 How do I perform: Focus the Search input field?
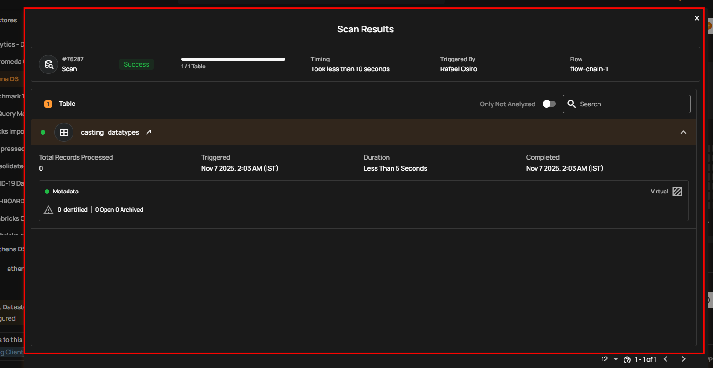pyautogui.click(x=632, y=104)
